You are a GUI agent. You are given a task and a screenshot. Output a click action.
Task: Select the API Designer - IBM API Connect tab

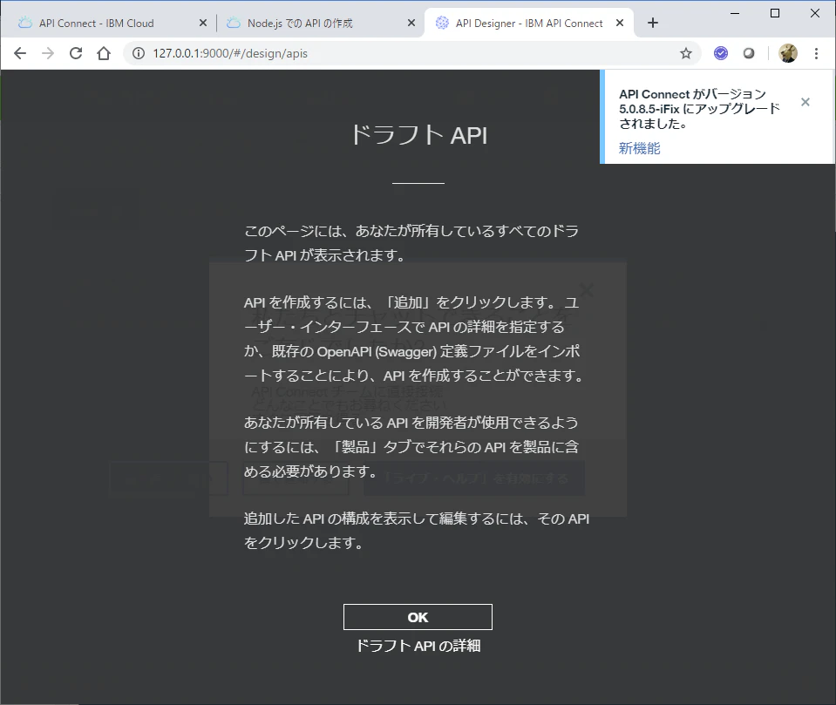click(529, 23)
